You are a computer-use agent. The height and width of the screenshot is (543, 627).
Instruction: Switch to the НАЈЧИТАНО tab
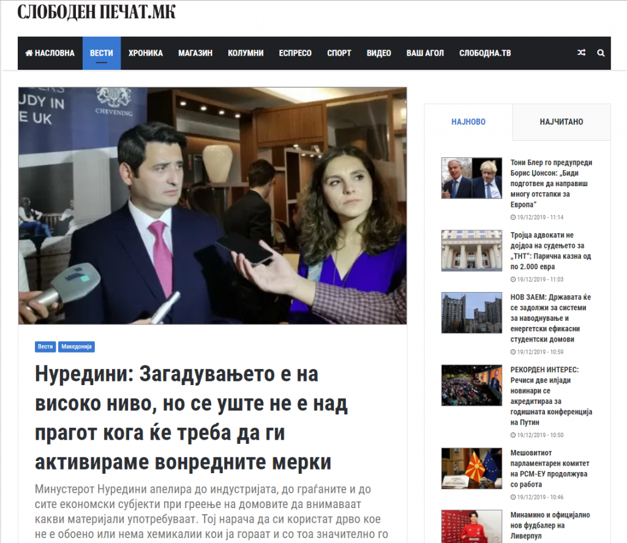[x=561, y=122]
